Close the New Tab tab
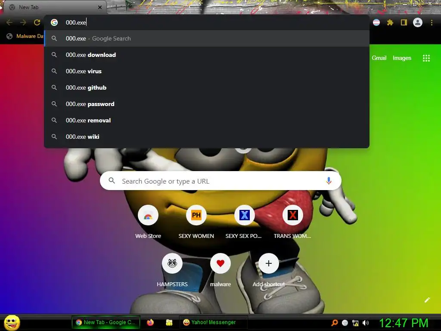 coord(100,7)
